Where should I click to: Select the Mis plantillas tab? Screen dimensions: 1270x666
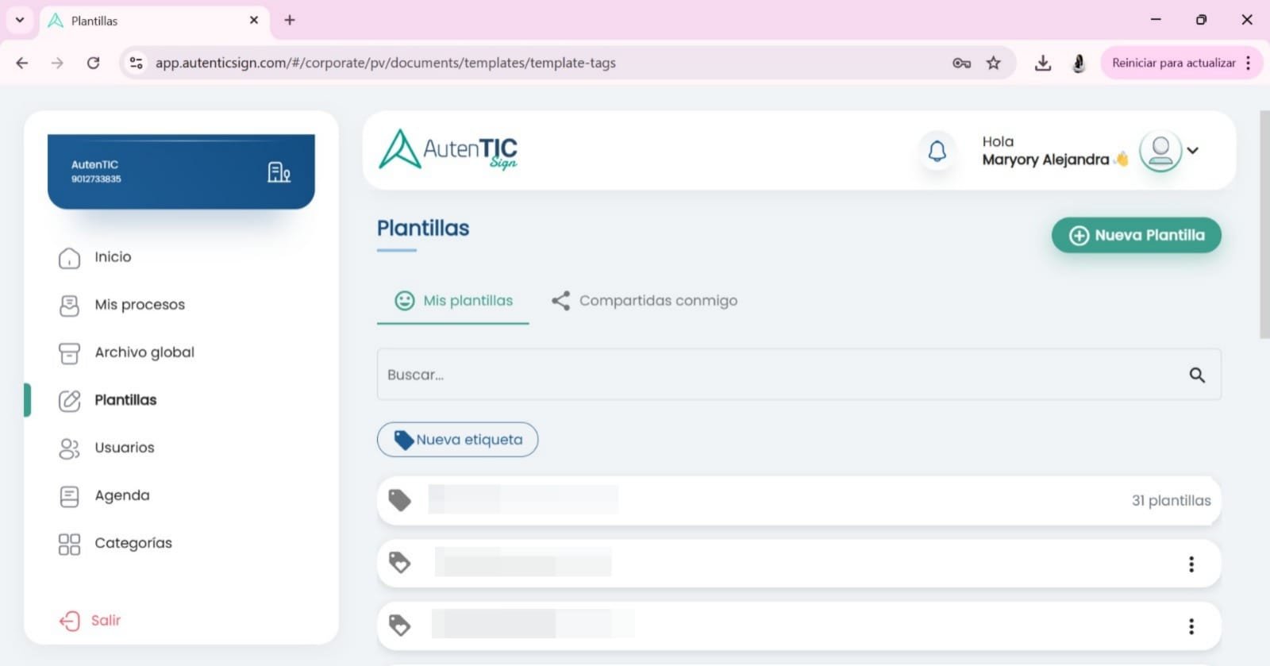tap(453, 301)
